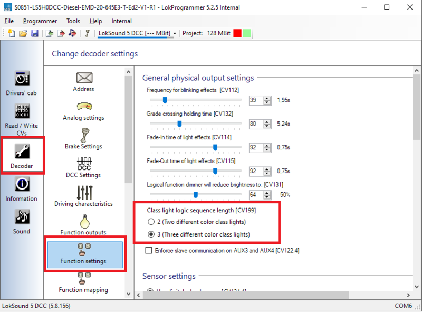This screenshot has width=422, height=312.
Task: Decrease the grade crossing holding time value
Action: 267,126
